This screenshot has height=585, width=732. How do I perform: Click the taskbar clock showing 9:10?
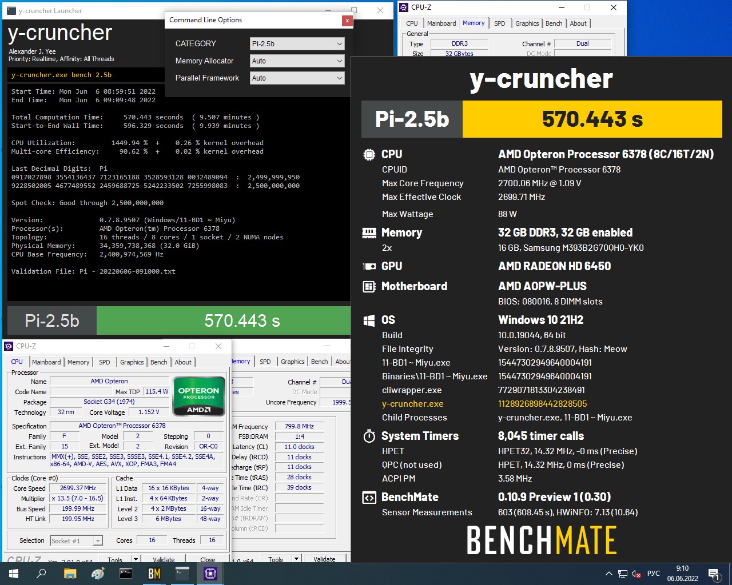[682, 574]
